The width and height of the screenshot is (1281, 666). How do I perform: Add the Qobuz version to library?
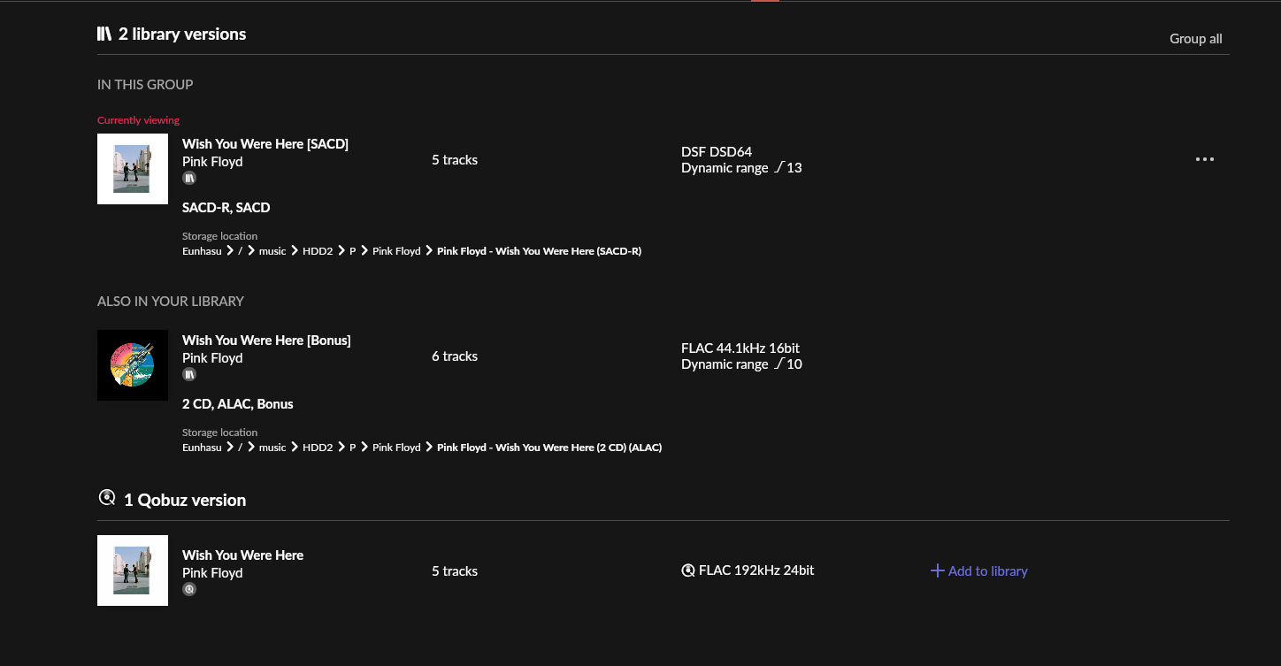(987, 571)
